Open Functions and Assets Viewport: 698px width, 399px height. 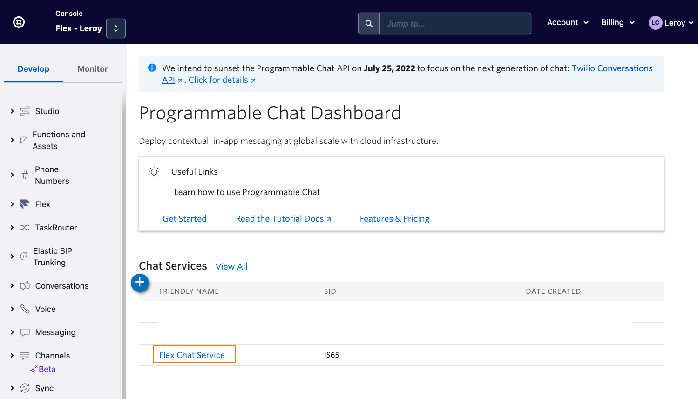point(59,140)
